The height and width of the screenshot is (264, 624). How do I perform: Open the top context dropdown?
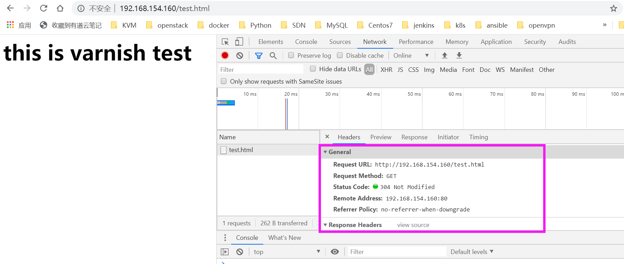tap(287, 252)
